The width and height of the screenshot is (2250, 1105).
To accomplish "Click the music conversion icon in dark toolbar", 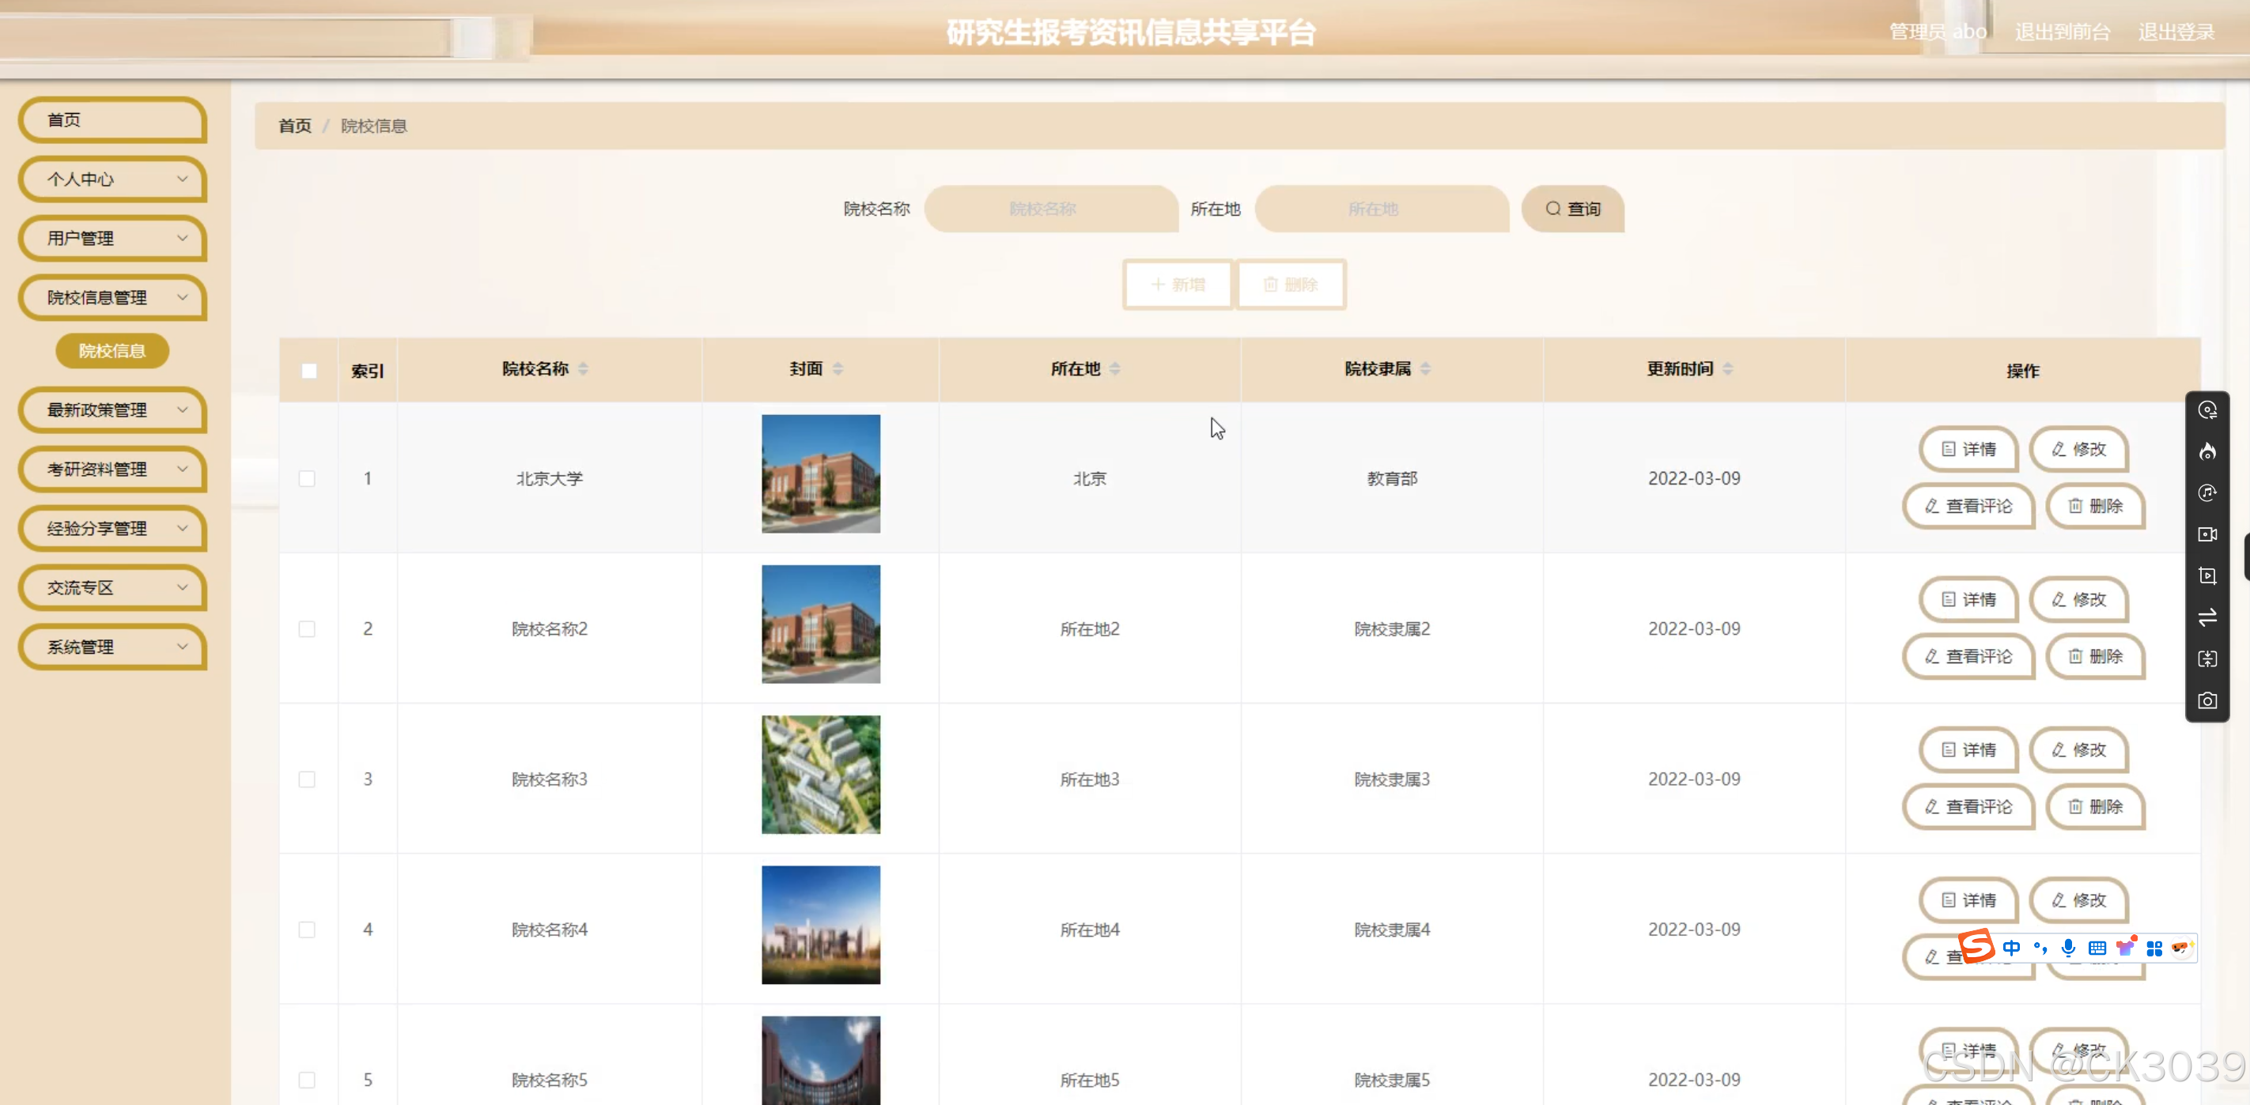I will pyautogui.click(x=2207, y=492).
